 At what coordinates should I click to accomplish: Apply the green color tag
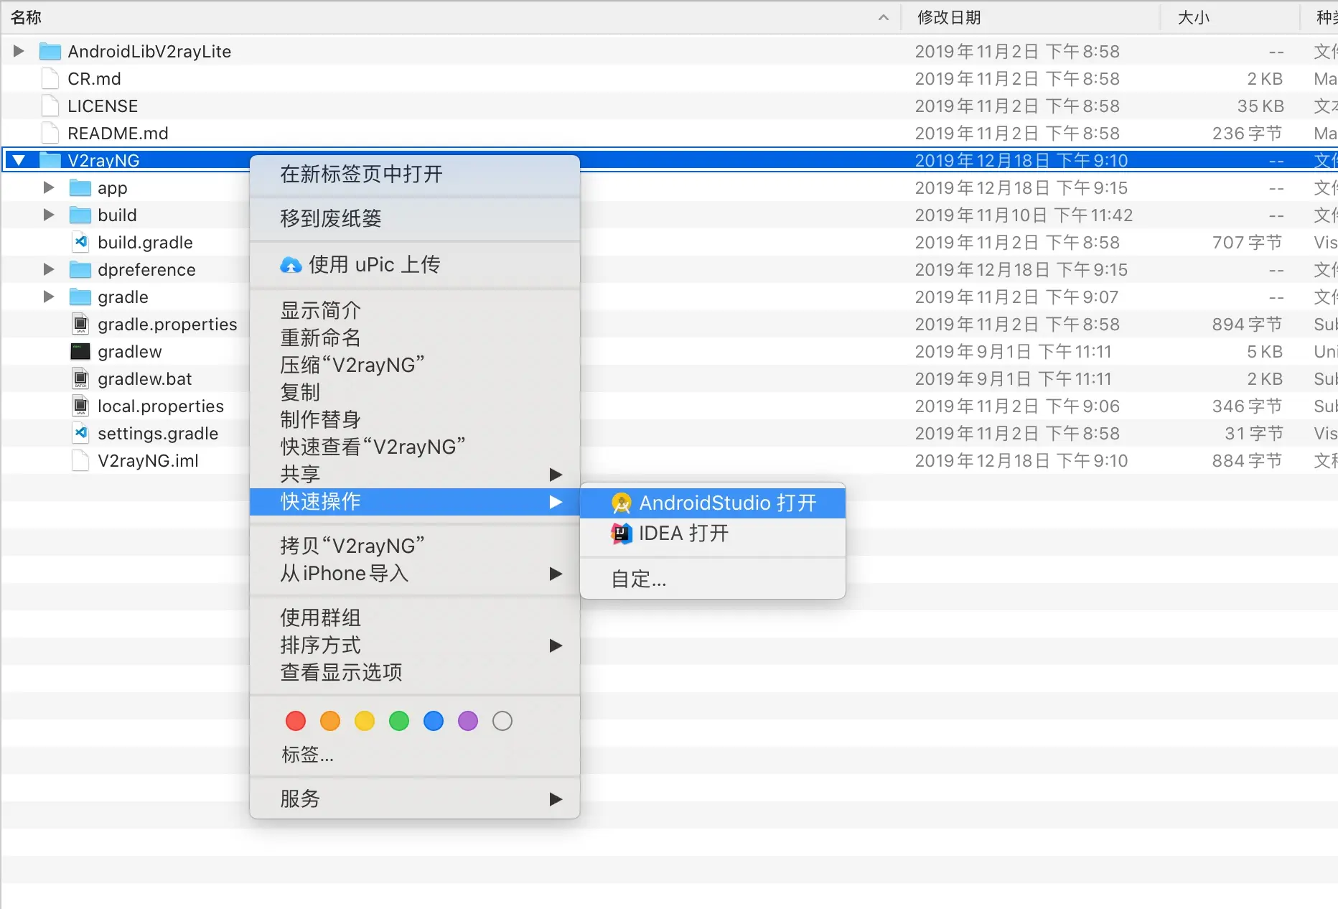(x=399, y=721)
